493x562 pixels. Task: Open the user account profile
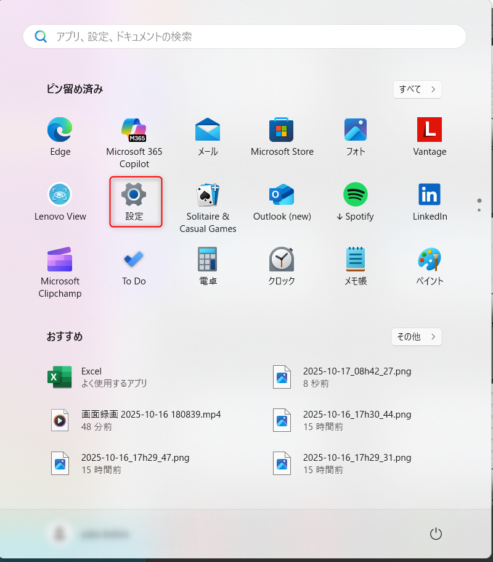tap(89, 534)
